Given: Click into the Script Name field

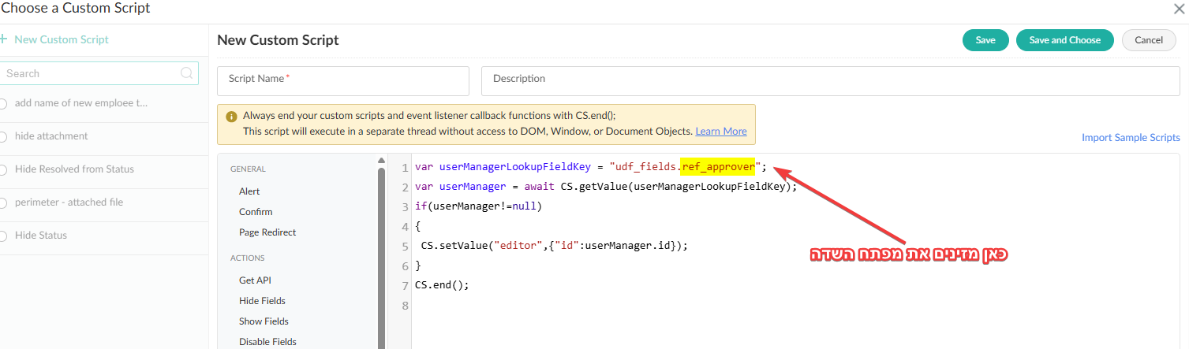Looking at the screenshot, I should tap(342, 80).
